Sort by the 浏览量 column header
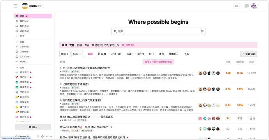269x140 pixels. tap(240, 62)
